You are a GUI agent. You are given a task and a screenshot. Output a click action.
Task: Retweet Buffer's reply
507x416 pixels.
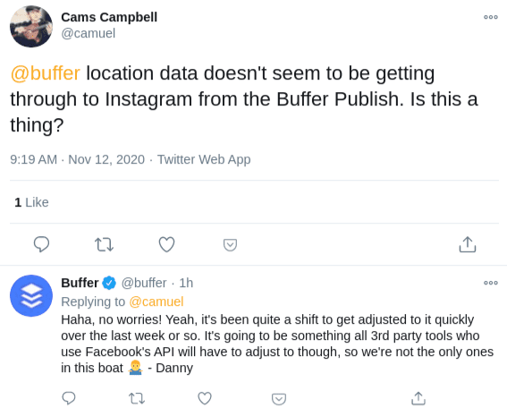click(x=137, y=398)
